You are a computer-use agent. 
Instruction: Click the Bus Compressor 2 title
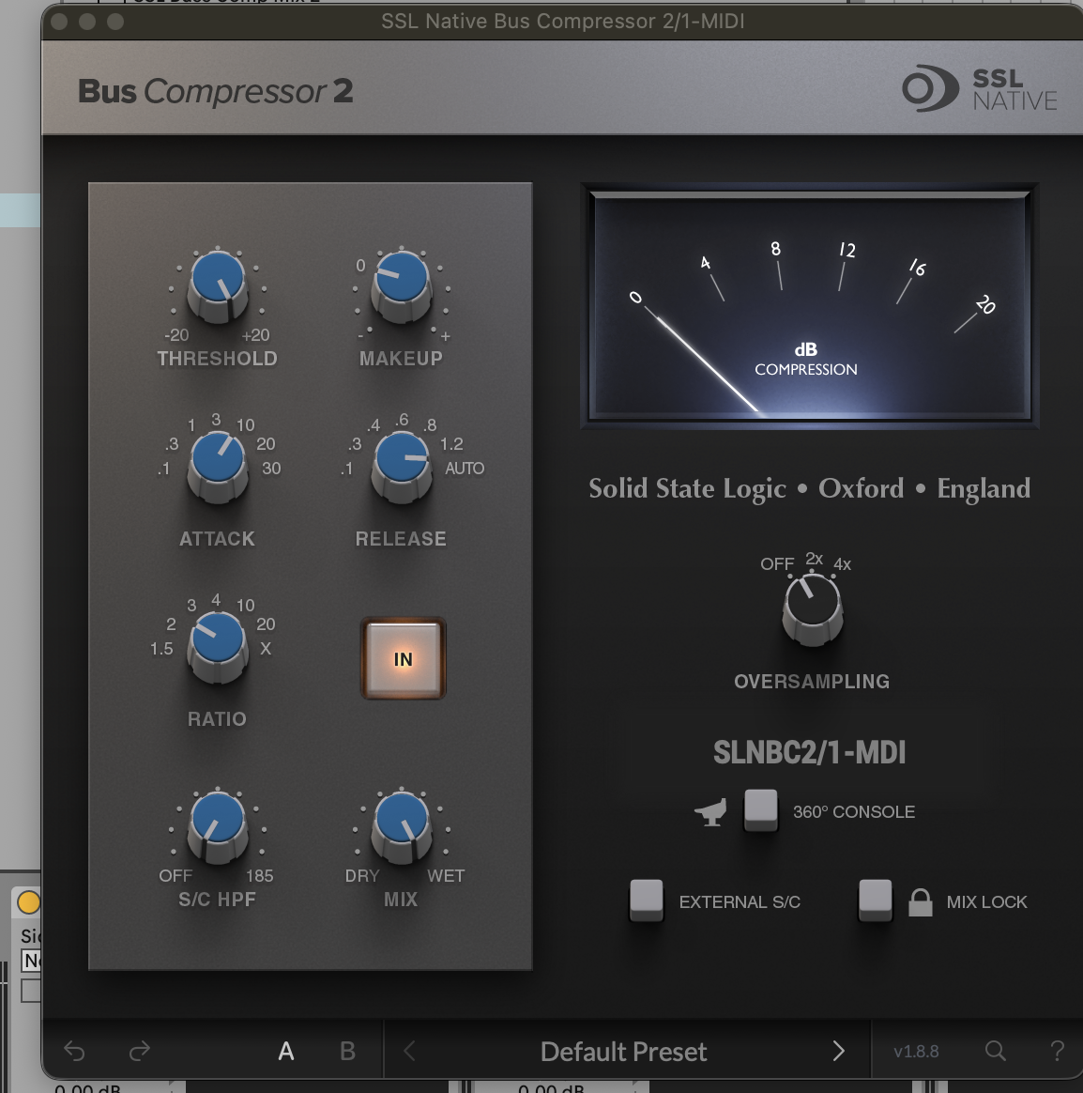[215, 90]
